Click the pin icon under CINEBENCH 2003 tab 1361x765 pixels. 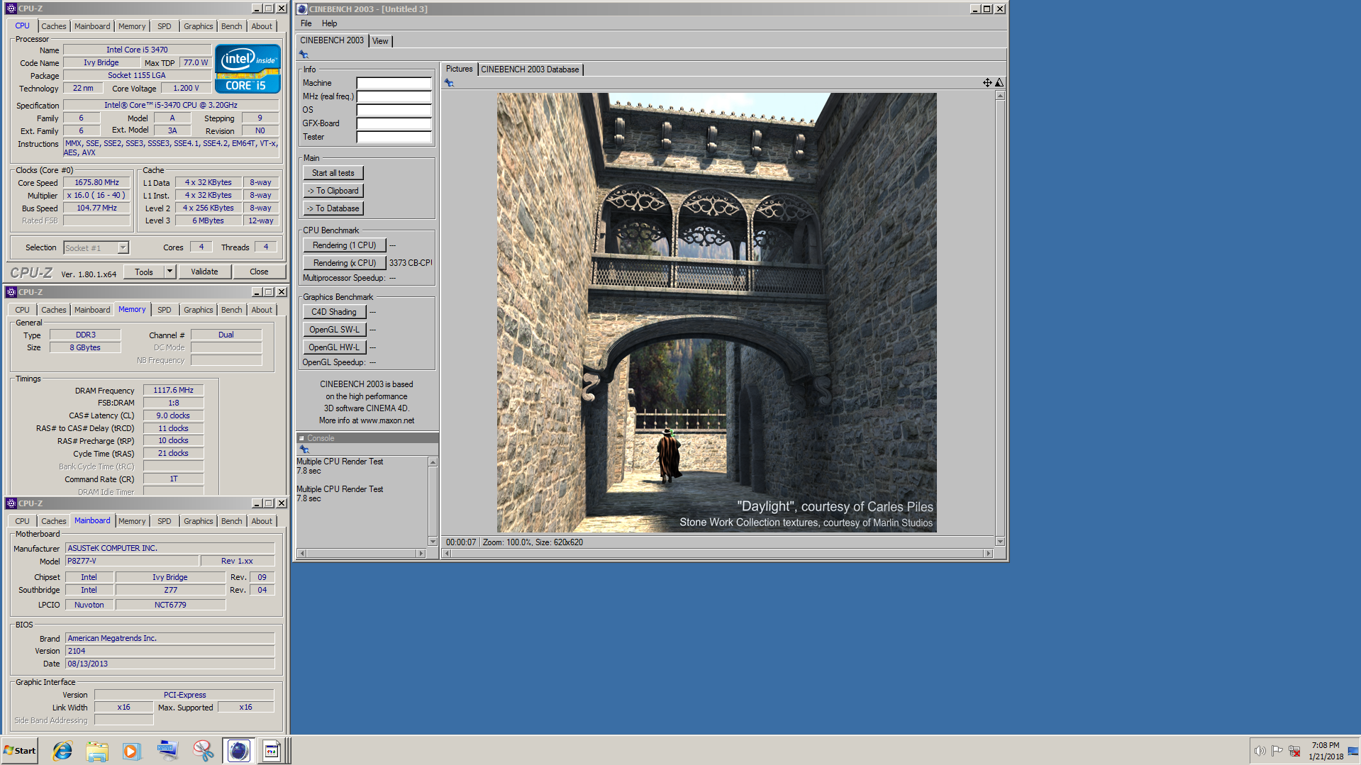304,55
